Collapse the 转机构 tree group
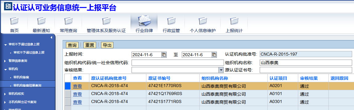The height and width of the screenshot is (110, 354). (x=6, y=69)
